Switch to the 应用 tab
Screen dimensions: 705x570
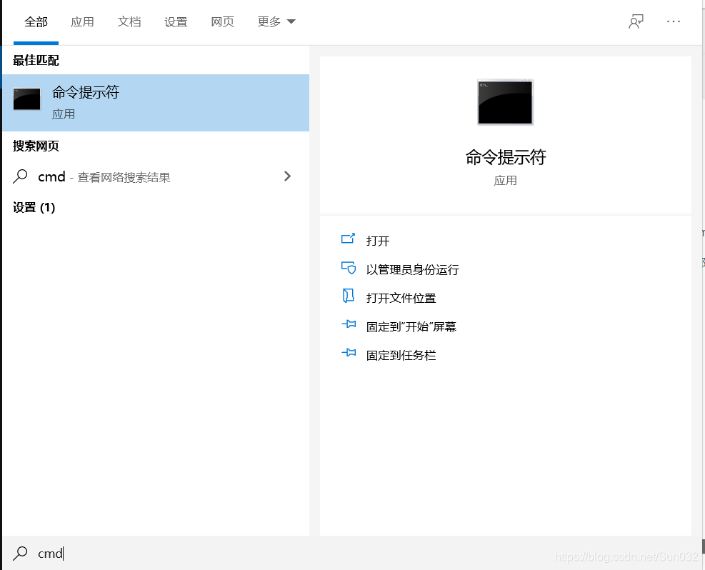click(83, 21)
